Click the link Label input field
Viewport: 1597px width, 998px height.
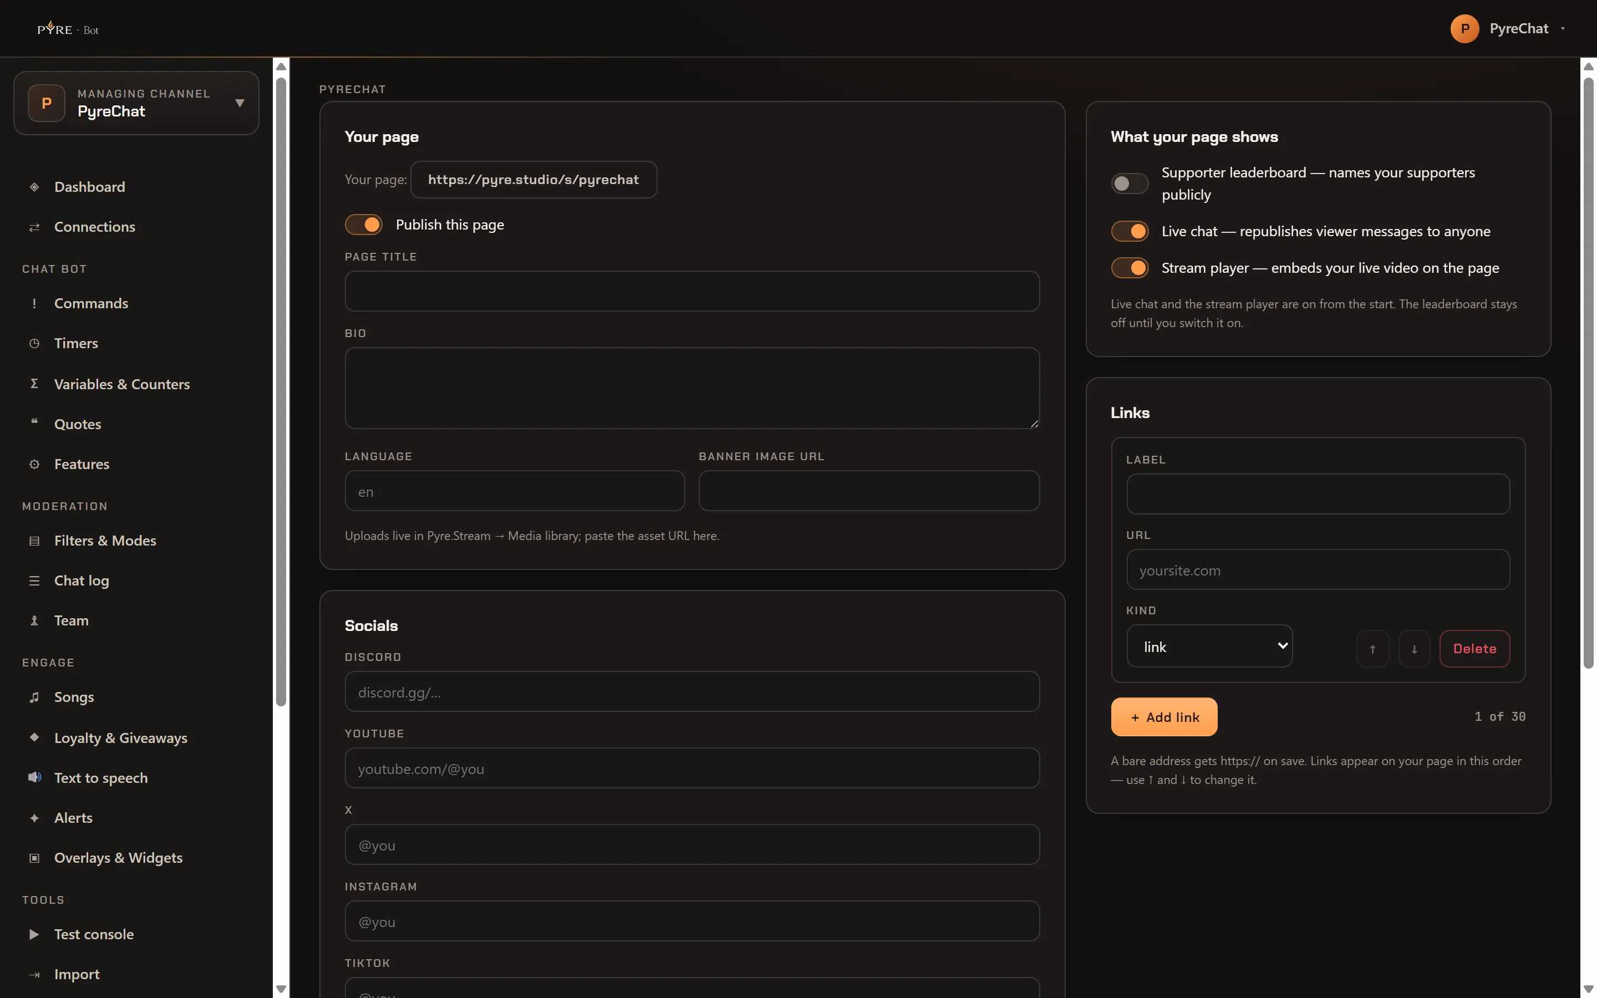tap(1318, 493)
